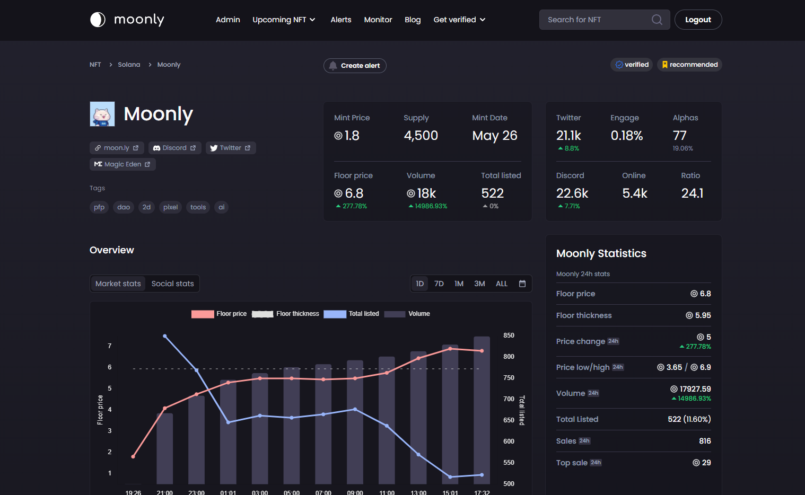Click the Moonly collection avatar image
The image size is (805, 495).
pos(102,114)
